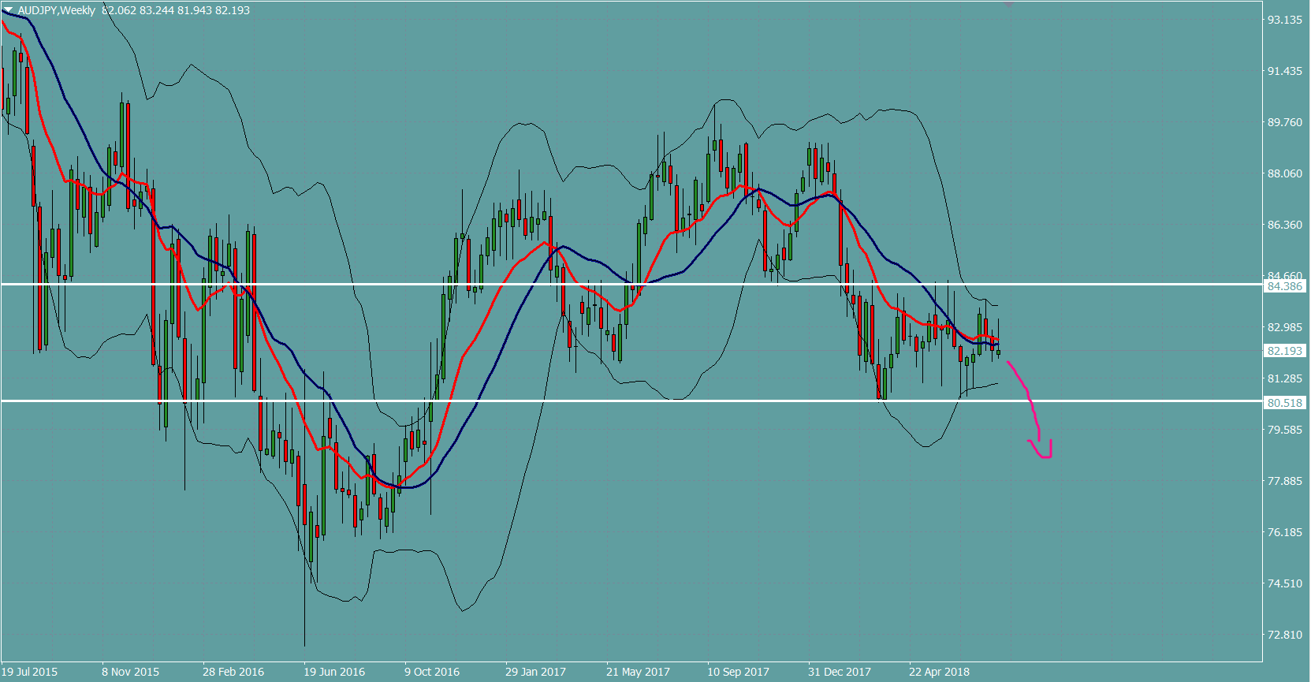Click the 9 Oct 2016 date label
1311x682 pixels.
tap(432, 672)
